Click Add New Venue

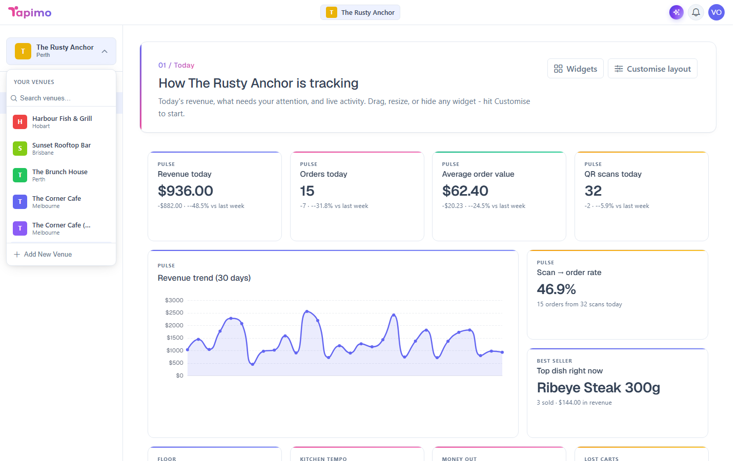[x=61, y=255]
